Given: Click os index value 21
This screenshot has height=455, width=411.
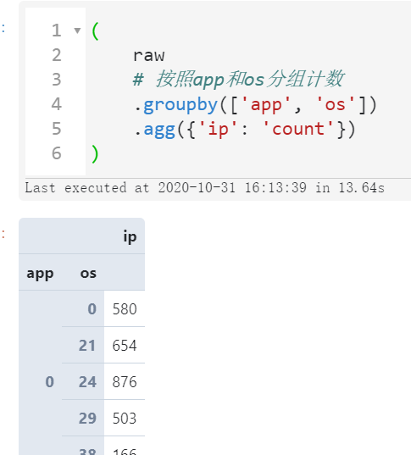Looking at the screenshot, I should pos(87,346).
